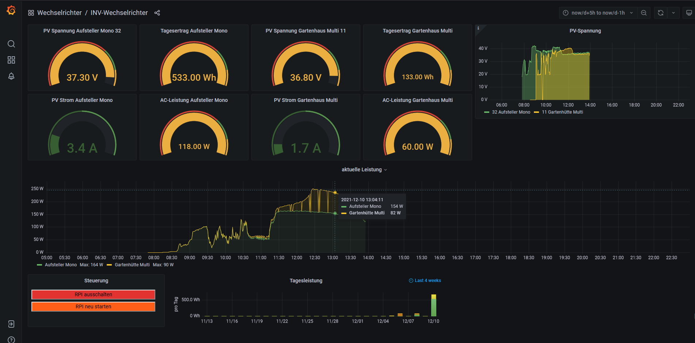This screenshot has width=695, height=343.
Task: Share the dashboard via share icon
Action: (x=157, y=13)
